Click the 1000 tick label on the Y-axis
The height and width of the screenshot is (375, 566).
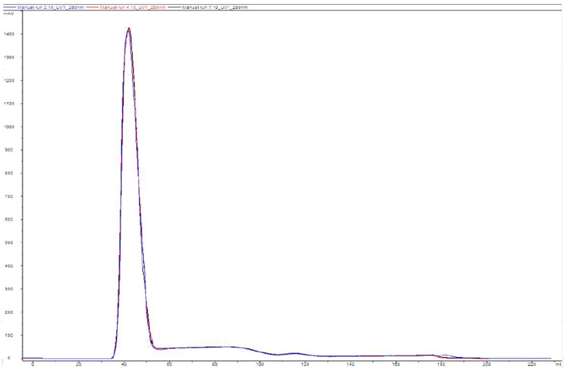pyautogui.click(x=10, y=127)
